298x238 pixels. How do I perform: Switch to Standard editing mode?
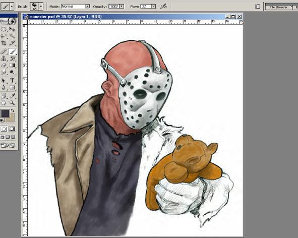click(x=4, y=129)
